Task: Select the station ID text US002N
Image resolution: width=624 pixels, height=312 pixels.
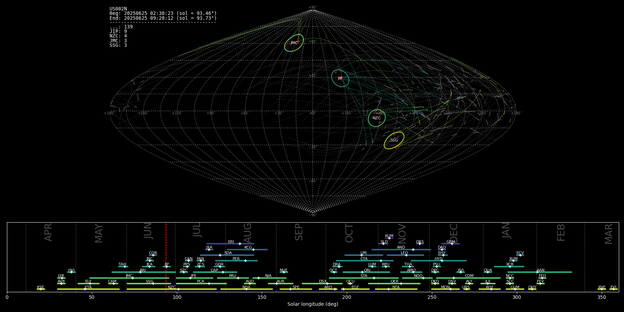Action: (x=118, y=9)
